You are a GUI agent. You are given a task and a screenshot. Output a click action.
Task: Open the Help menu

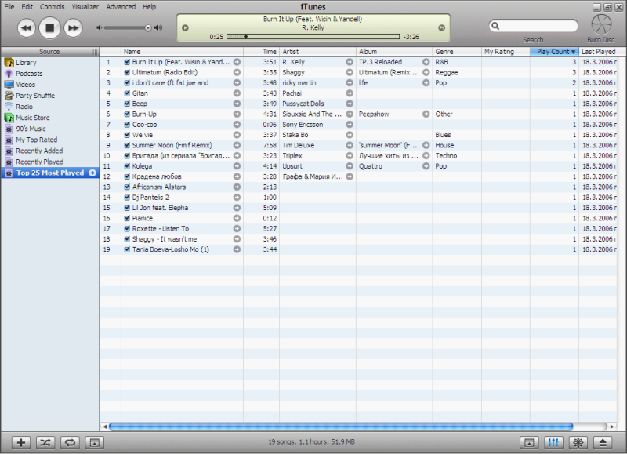click(x=149, y=7)
